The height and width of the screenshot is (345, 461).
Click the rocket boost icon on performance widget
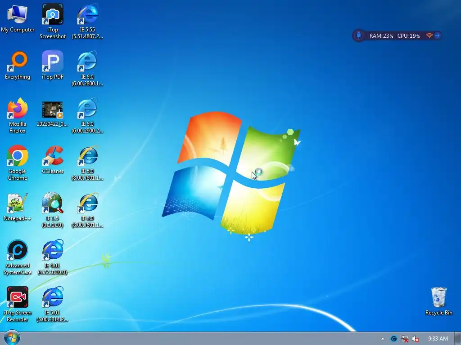click(x=359, y=35)
